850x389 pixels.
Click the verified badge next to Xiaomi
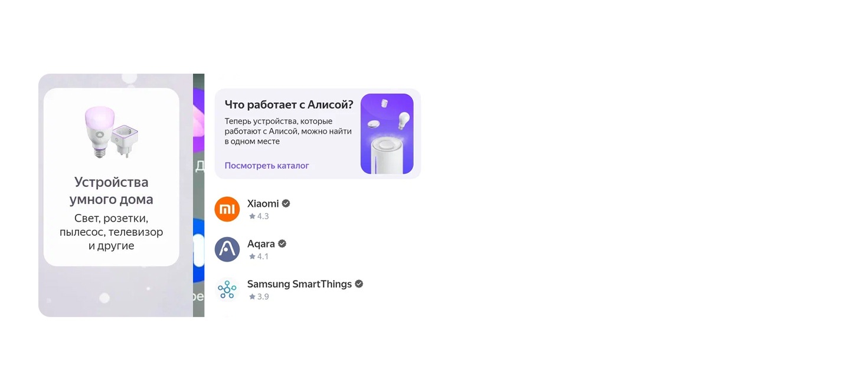pyautogui.click(x=286, y=203)
